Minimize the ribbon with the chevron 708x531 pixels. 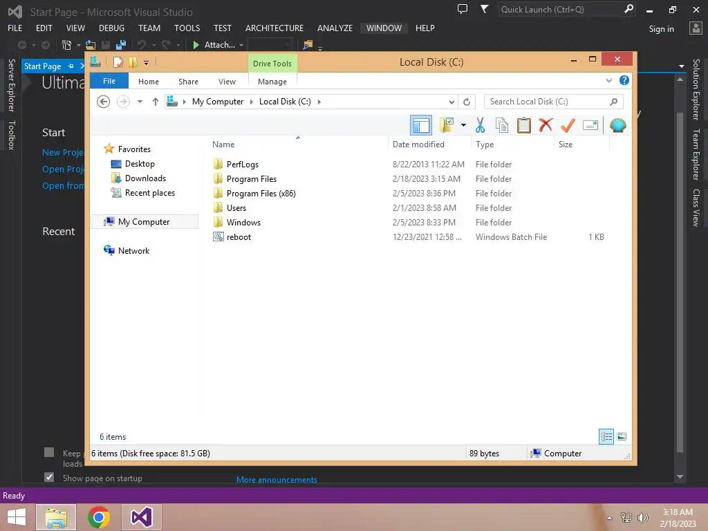click(x=608, y=80)
